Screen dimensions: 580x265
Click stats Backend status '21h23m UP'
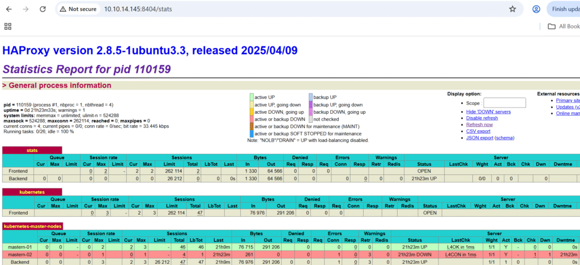424,178
